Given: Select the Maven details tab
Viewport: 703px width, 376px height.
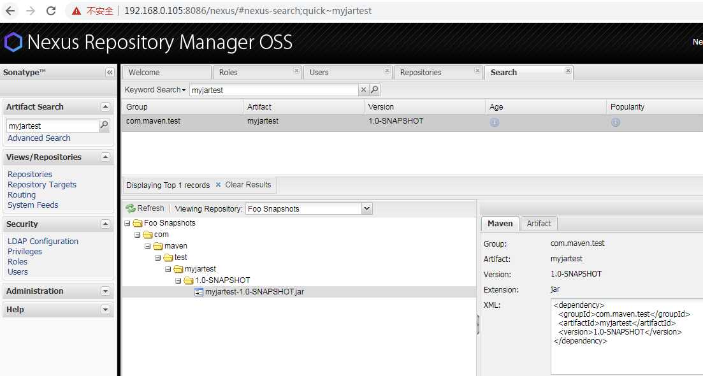Looking at the screenshot, I should click(x=500, y=223).
